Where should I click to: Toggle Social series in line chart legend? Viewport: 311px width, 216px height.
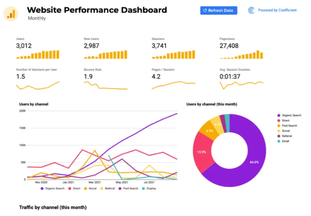pyautogui.click(x=90, y=188)
